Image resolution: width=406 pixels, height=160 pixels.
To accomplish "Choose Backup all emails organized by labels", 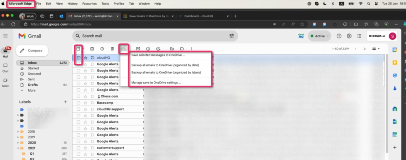I will [x=166, y=72].
